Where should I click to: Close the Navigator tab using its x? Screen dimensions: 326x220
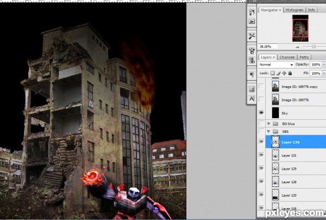(280, 10)
